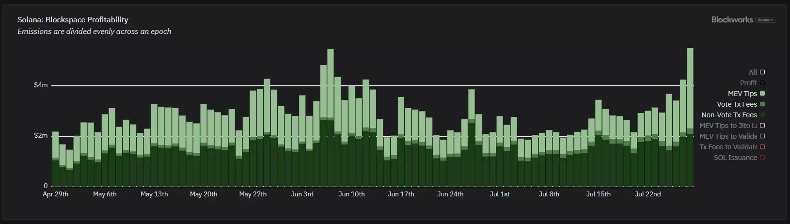Select the Jul 22nd date marker
790x224 pixels.
coord(648,194)
